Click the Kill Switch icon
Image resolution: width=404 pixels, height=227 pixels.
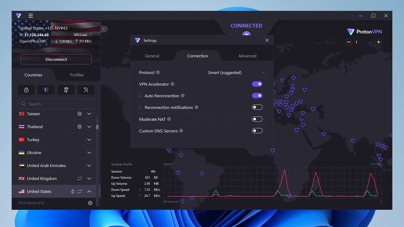66,90
